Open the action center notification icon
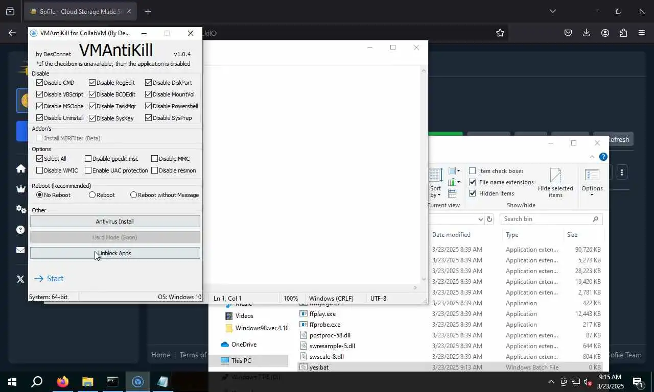654x392 pixels. 638,382
